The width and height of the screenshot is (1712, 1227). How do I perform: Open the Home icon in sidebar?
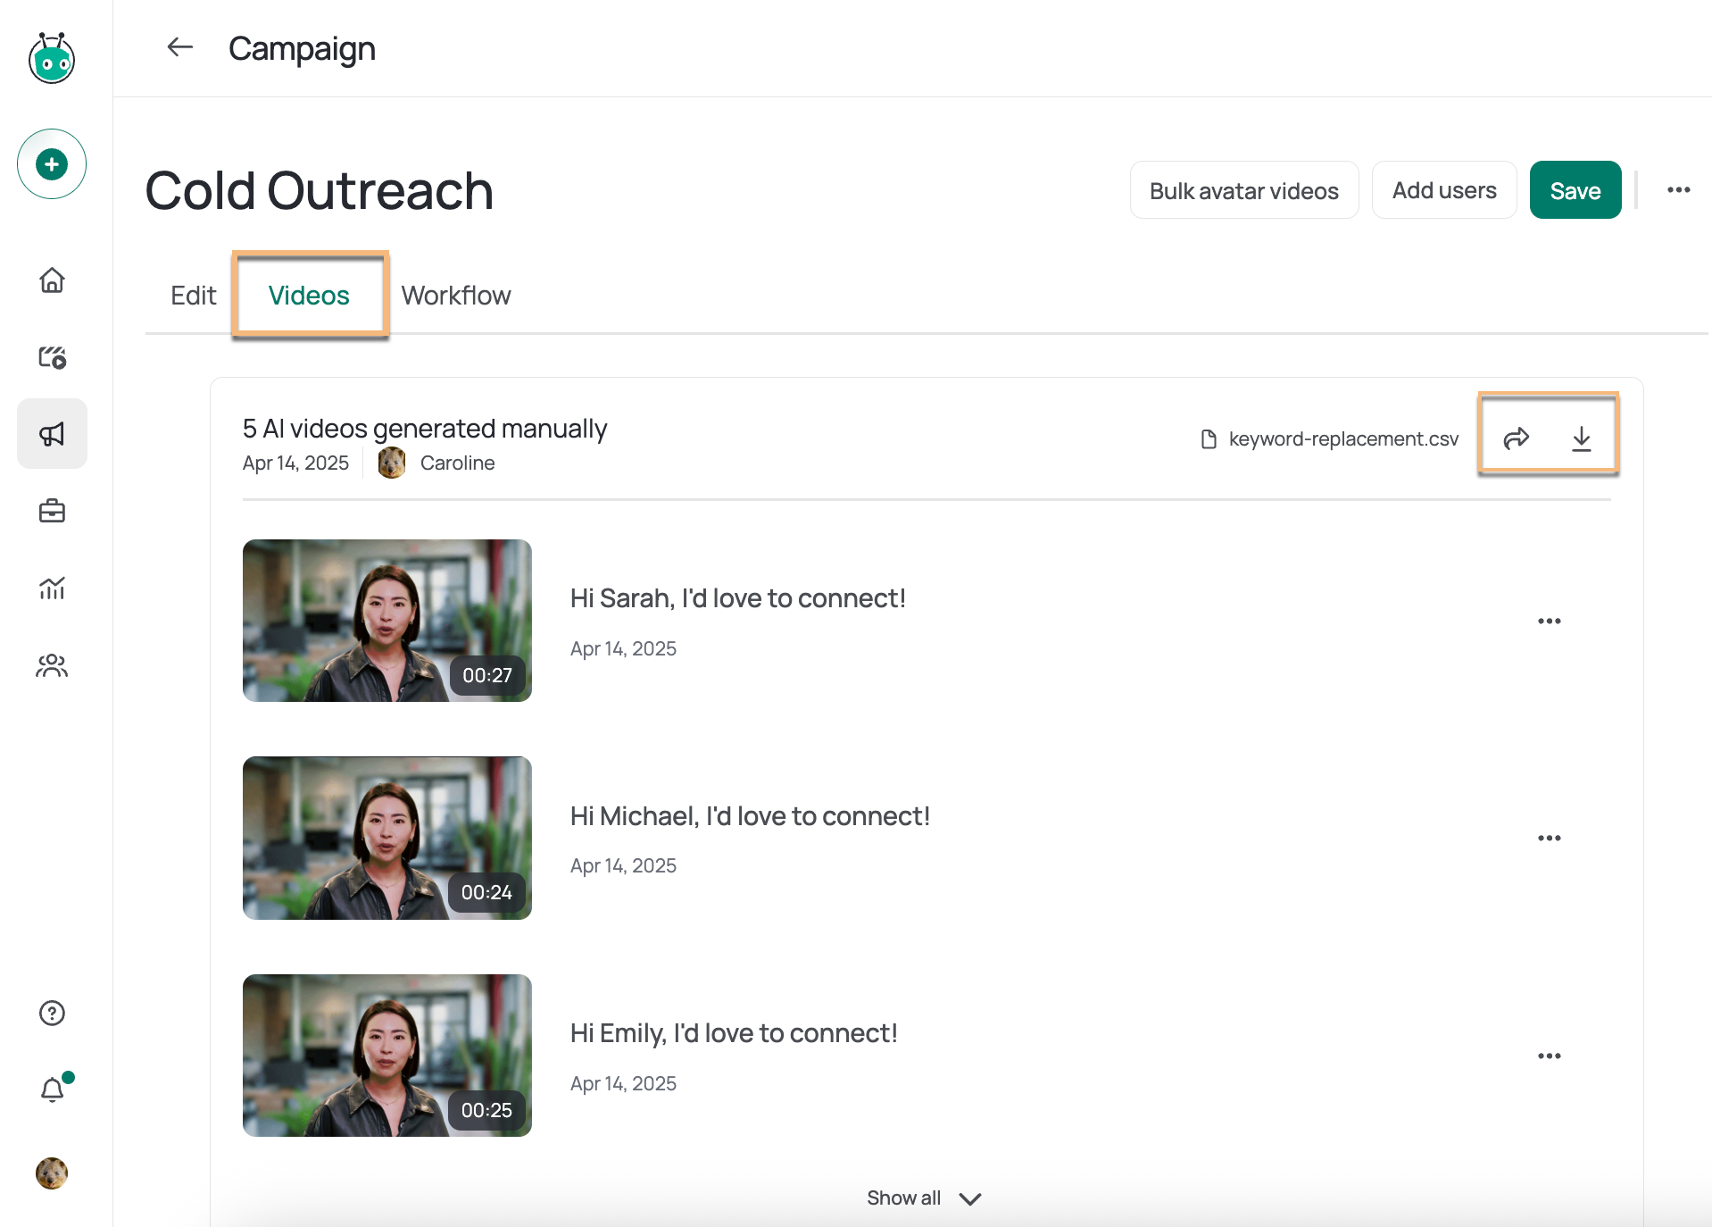tap(52, 280)
